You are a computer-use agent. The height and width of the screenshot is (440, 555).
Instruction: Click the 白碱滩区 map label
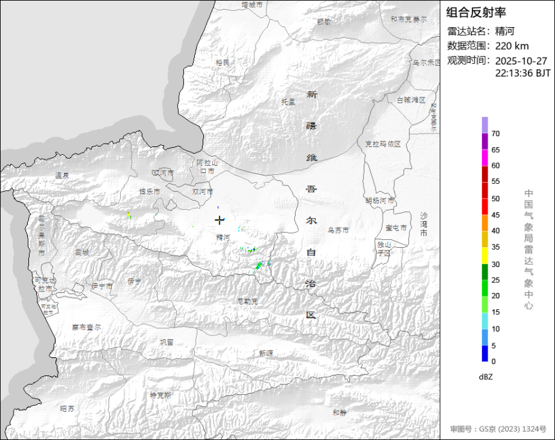(x=411, y=100)
